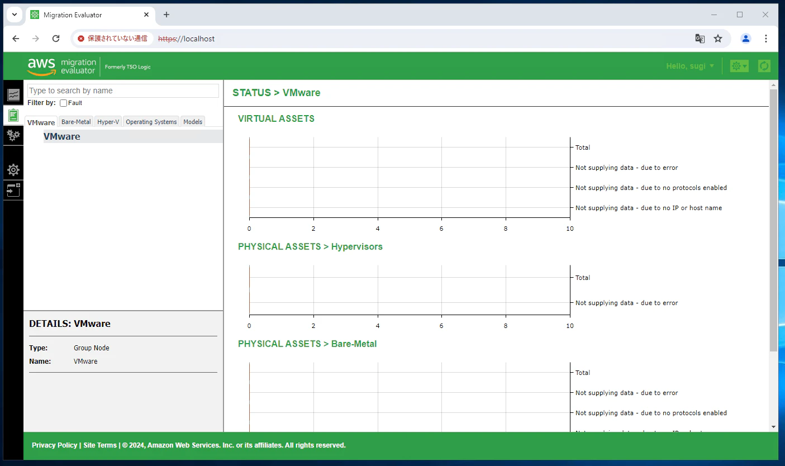Viewport: 785px width, 466px height.
Task: Reload the current page
Action: [56, 39]
